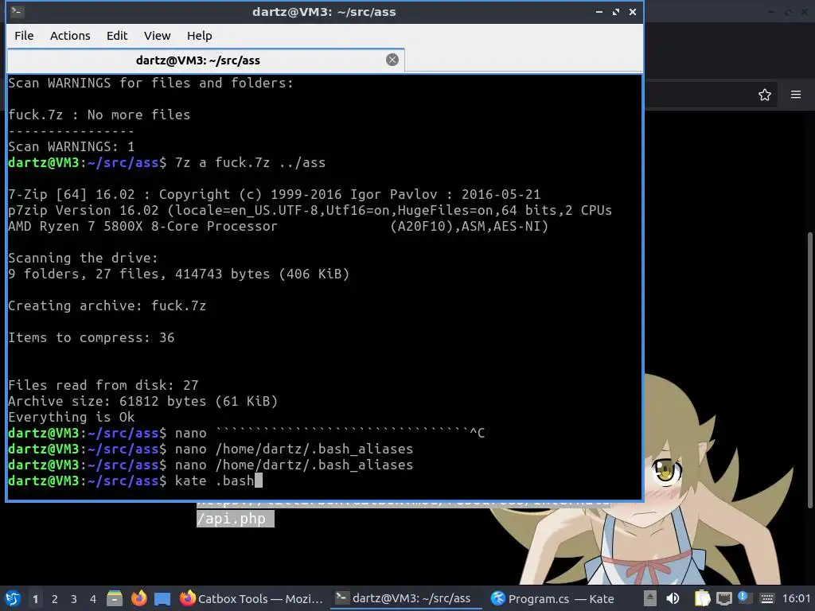This screenshot has height=611, width=815.
Task: Click the 'Everything is Ok' output line
Action: [x=71, y=417]
